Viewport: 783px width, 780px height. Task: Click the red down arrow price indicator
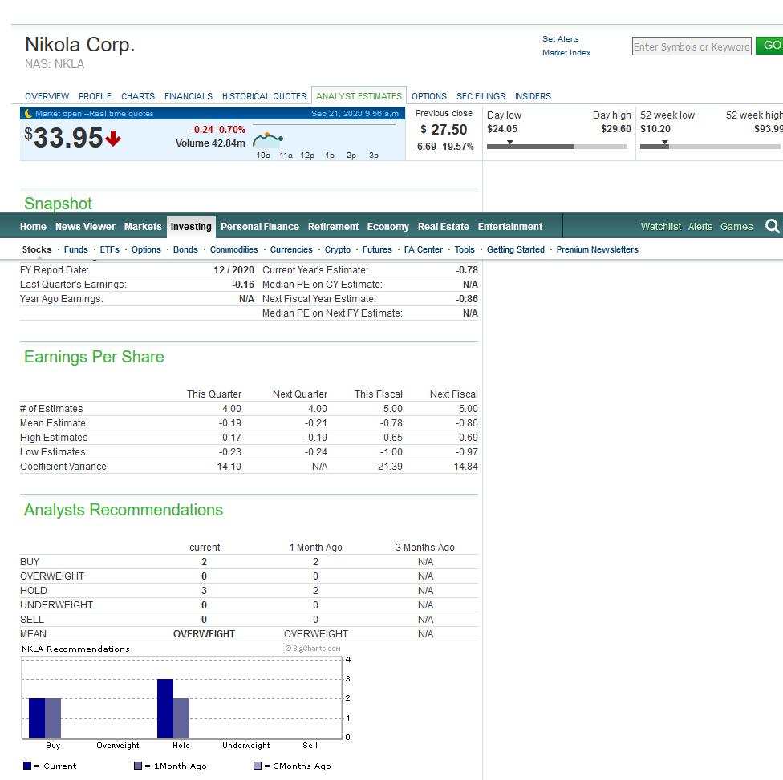[113, 138]
